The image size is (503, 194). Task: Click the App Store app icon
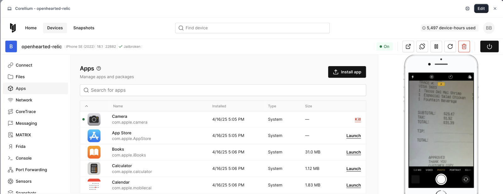click(94, 136)
